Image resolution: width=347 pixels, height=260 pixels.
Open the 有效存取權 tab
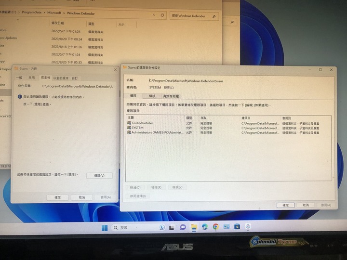[x=171, y=96]
